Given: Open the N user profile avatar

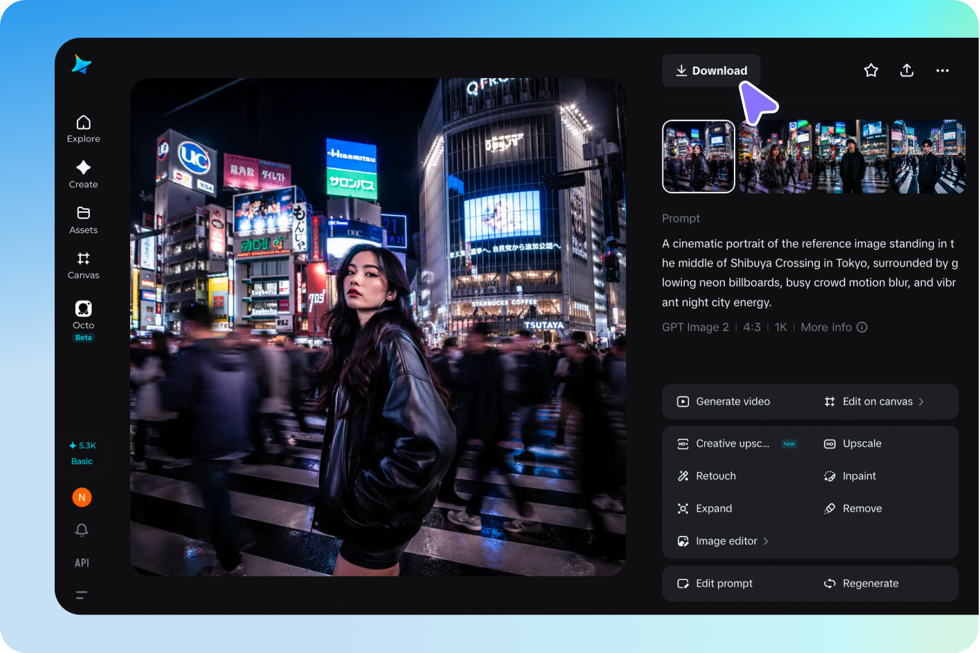Looking at the screenshot, I should tap(82, 498).
